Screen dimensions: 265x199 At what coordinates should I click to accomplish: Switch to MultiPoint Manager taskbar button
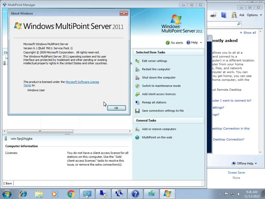[119, 194]
